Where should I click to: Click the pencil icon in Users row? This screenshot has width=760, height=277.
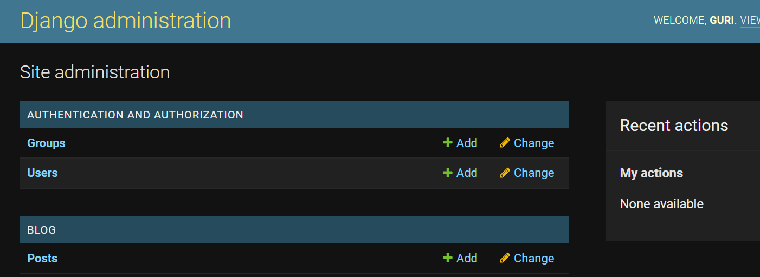(x=505, y=173)
